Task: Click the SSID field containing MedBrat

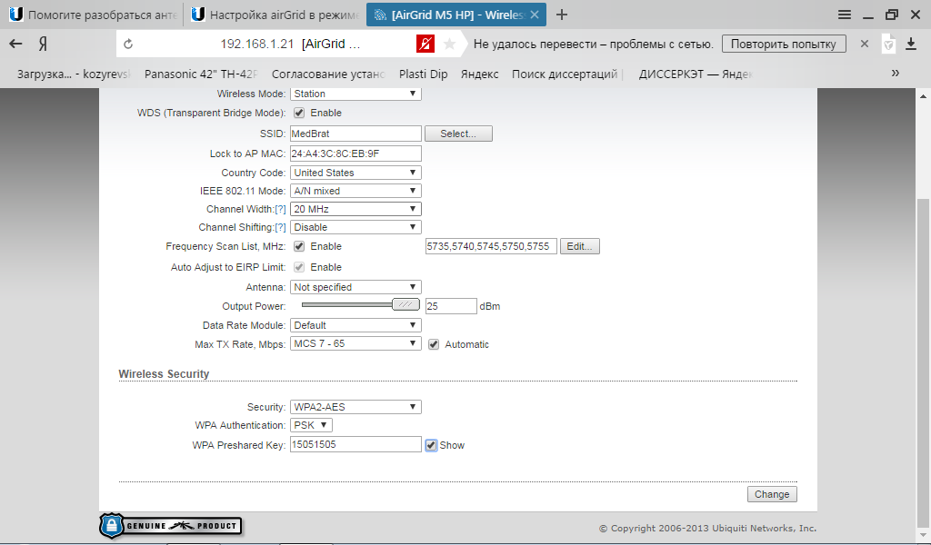Action: 355,134
